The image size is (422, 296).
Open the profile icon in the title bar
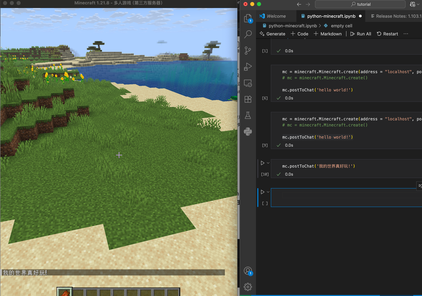click(413, 4)
